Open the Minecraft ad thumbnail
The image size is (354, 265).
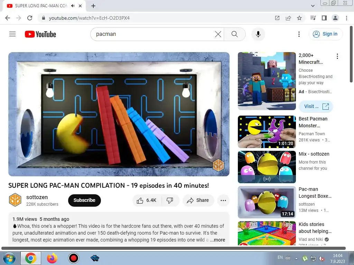coord(267,81)
